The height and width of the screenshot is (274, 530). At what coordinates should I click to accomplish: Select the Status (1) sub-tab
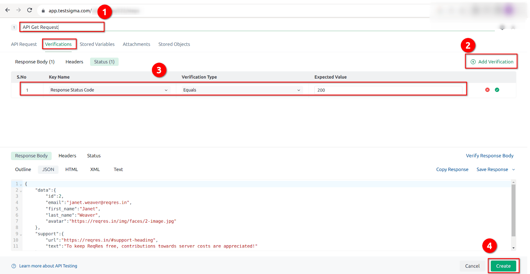[x=104, y=62]
